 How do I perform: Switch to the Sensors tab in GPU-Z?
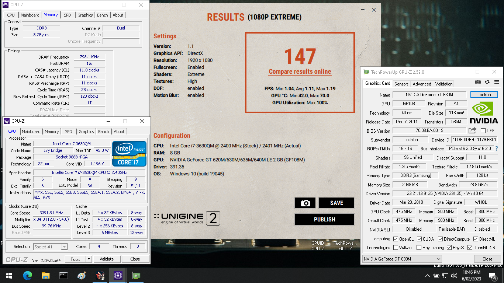[x=401, y=84]
